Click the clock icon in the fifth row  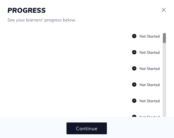click(134, 101)
